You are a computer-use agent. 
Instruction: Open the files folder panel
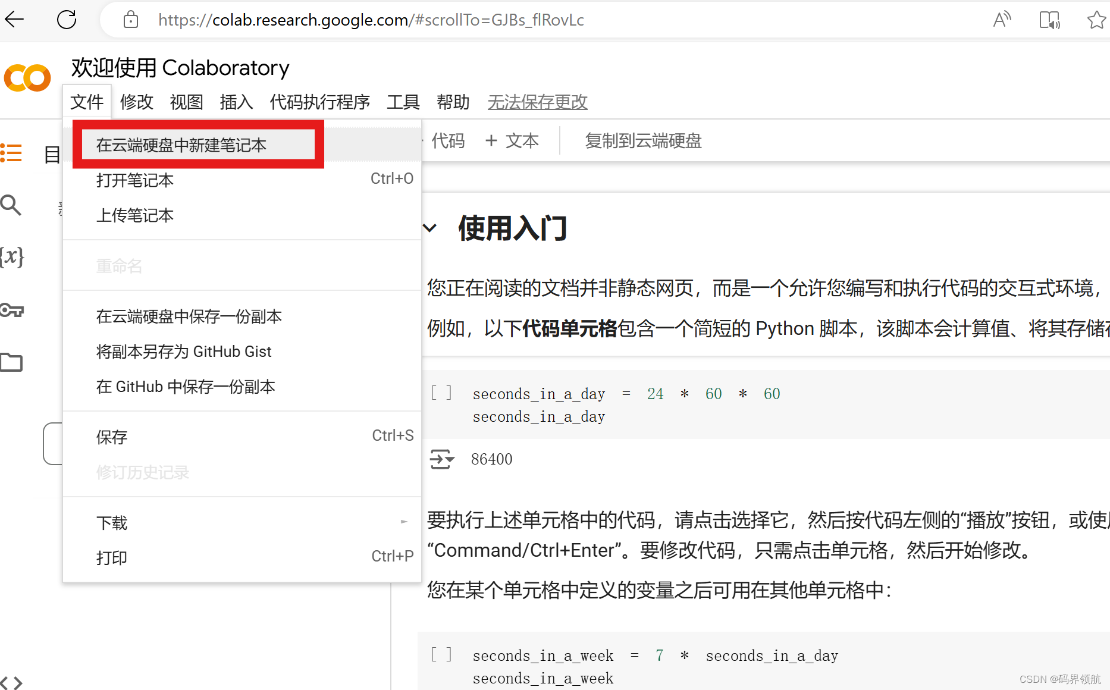[11, 362]
